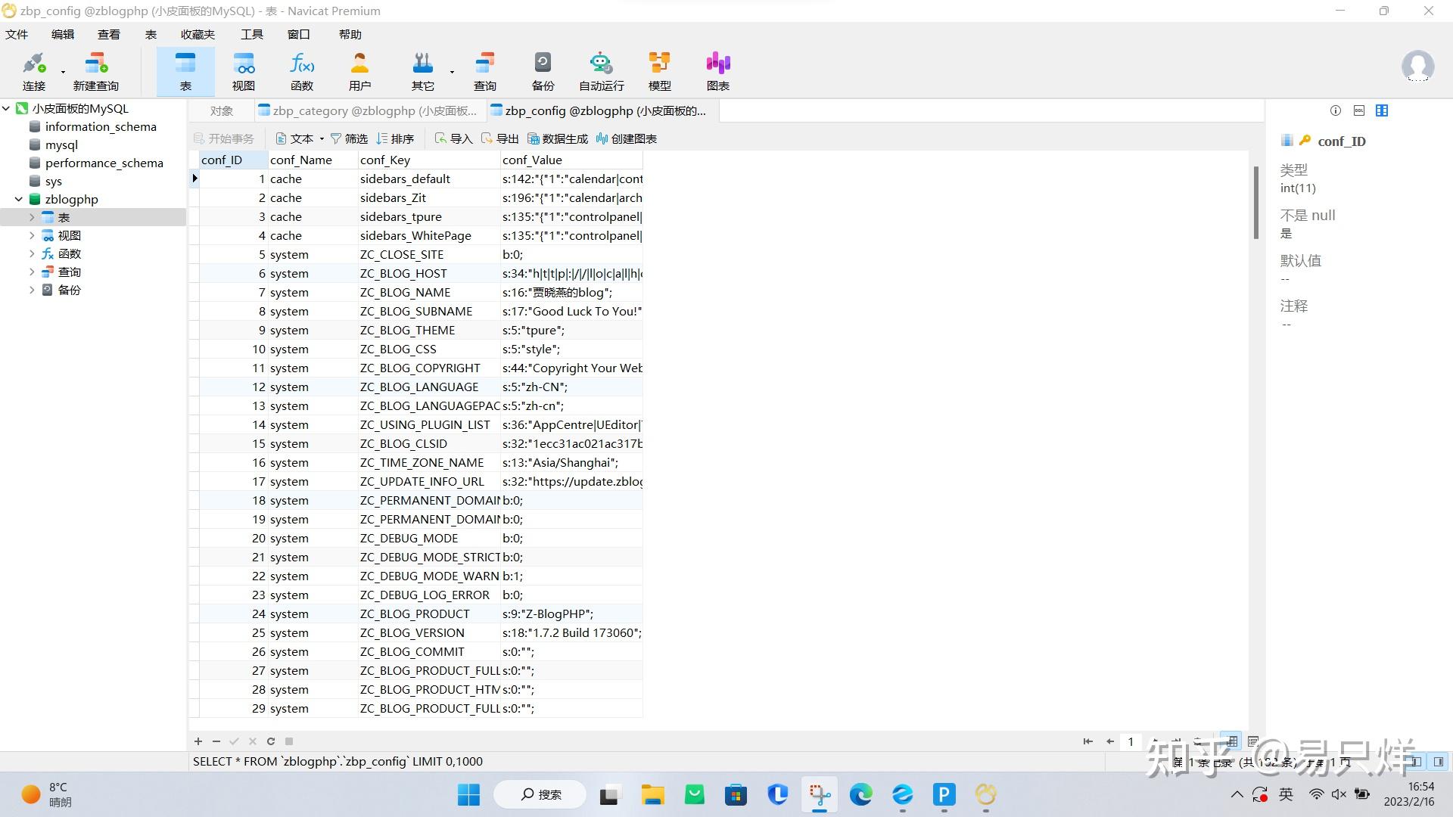Expand the 视图 tree node under zblogphp
Screen dimensions: 1453x817
(32, 235)
